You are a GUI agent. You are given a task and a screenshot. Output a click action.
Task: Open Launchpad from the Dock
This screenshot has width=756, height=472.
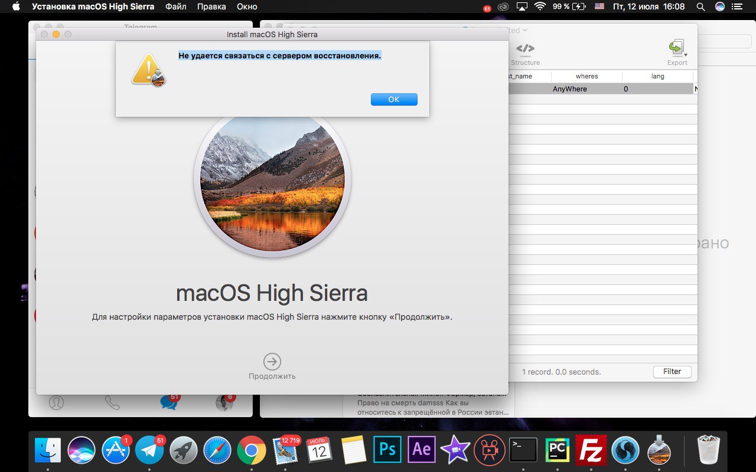point(183,451)
